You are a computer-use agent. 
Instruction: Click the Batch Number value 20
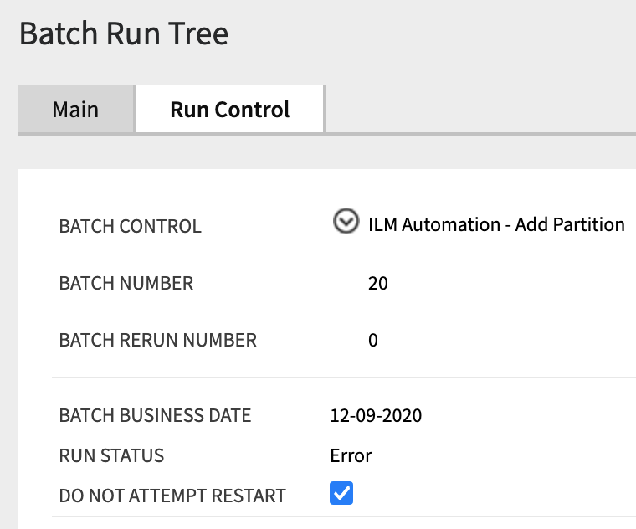pyautogui.click(x=378, y=284)
